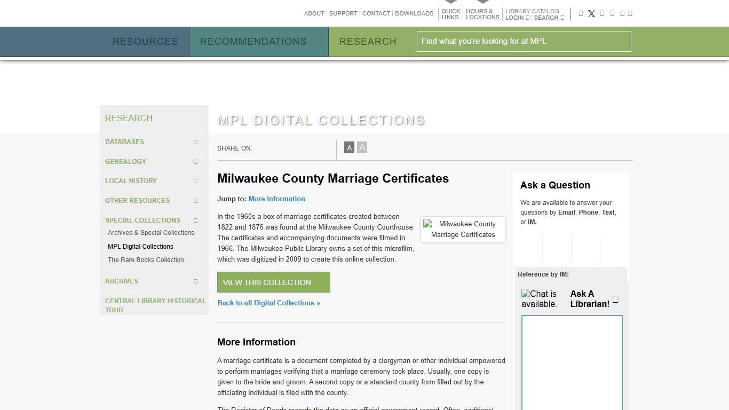The width and height of the screenshot is (729, 410).
Task: Click the VIEW THIS COLLECTION button
Action: pos(273,282)
